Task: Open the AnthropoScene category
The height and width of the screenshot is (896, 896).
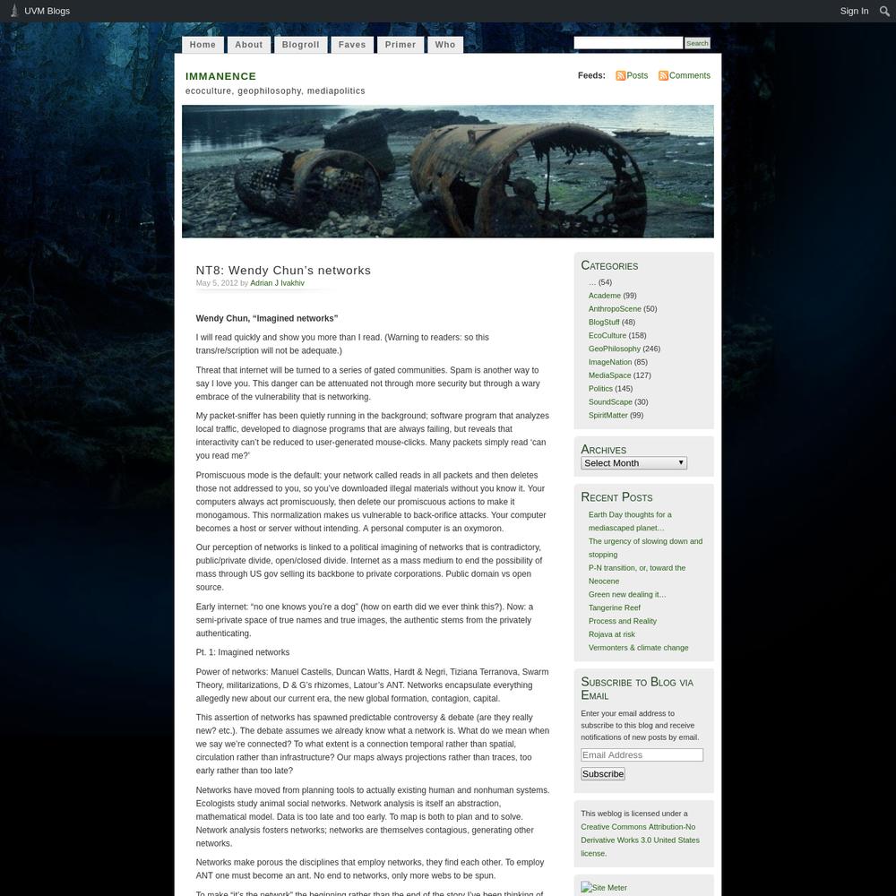Action: coord(615,308)
